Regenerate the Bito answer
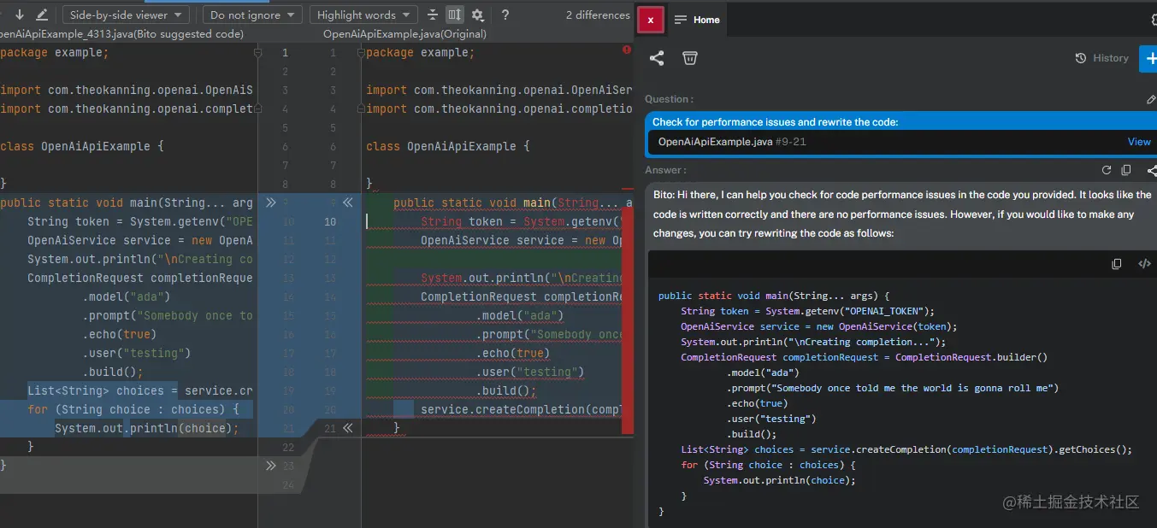Image resolution: width=1157 pixels, height=528 pixels. coord(1107,170)
